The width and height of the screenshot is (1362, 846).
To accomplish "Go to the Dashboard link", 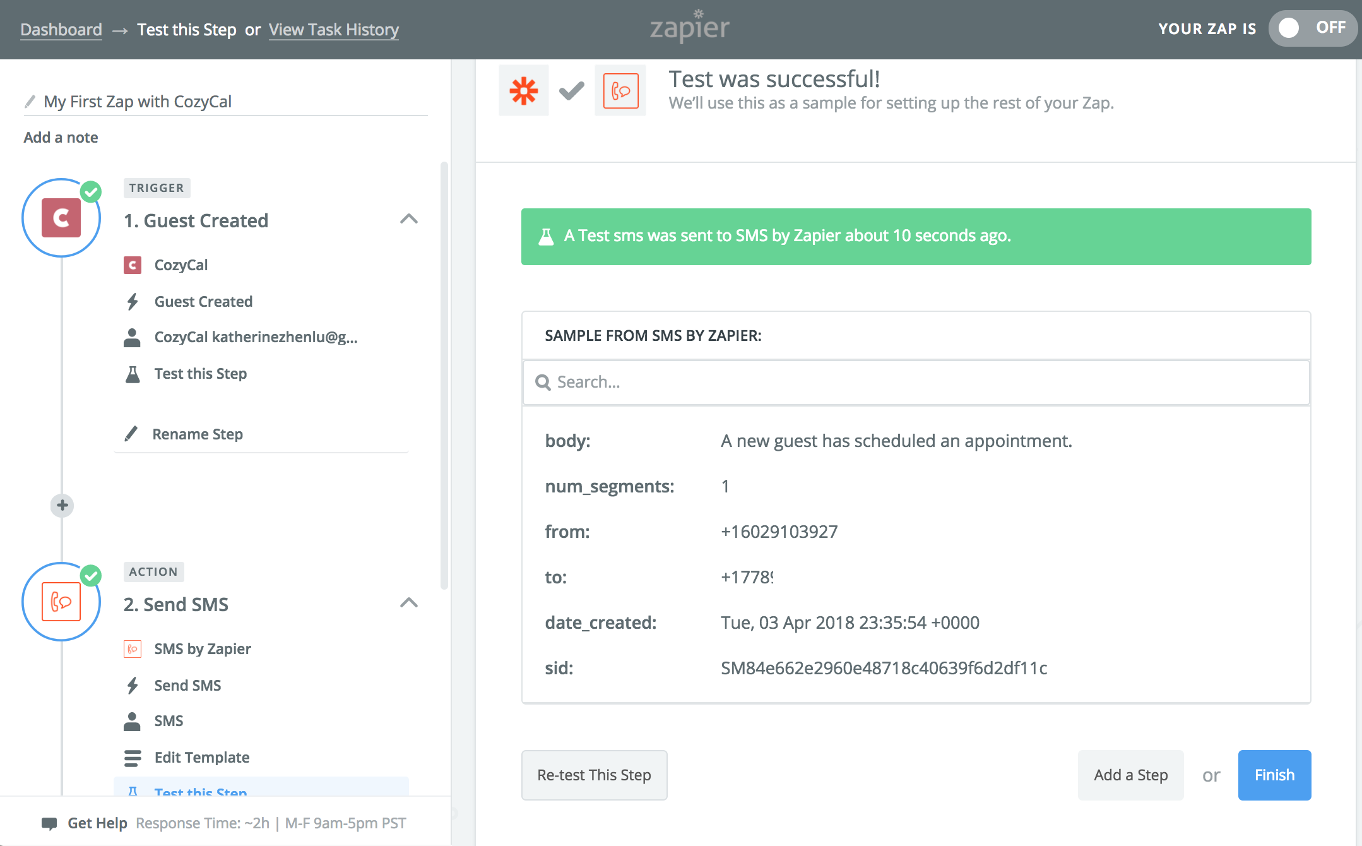I will [x=61, y=30].
